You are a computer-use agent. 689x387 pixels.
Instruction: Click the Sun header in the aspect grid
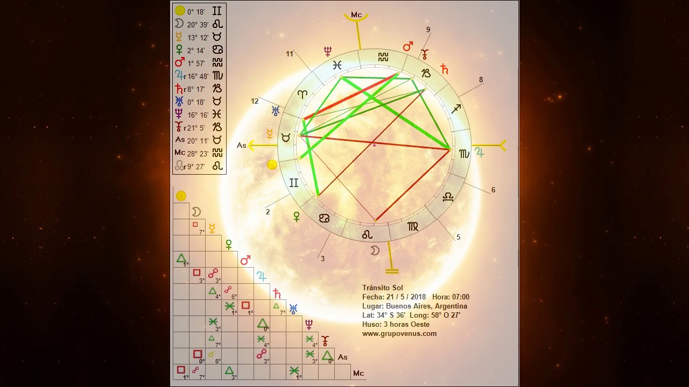181,196
